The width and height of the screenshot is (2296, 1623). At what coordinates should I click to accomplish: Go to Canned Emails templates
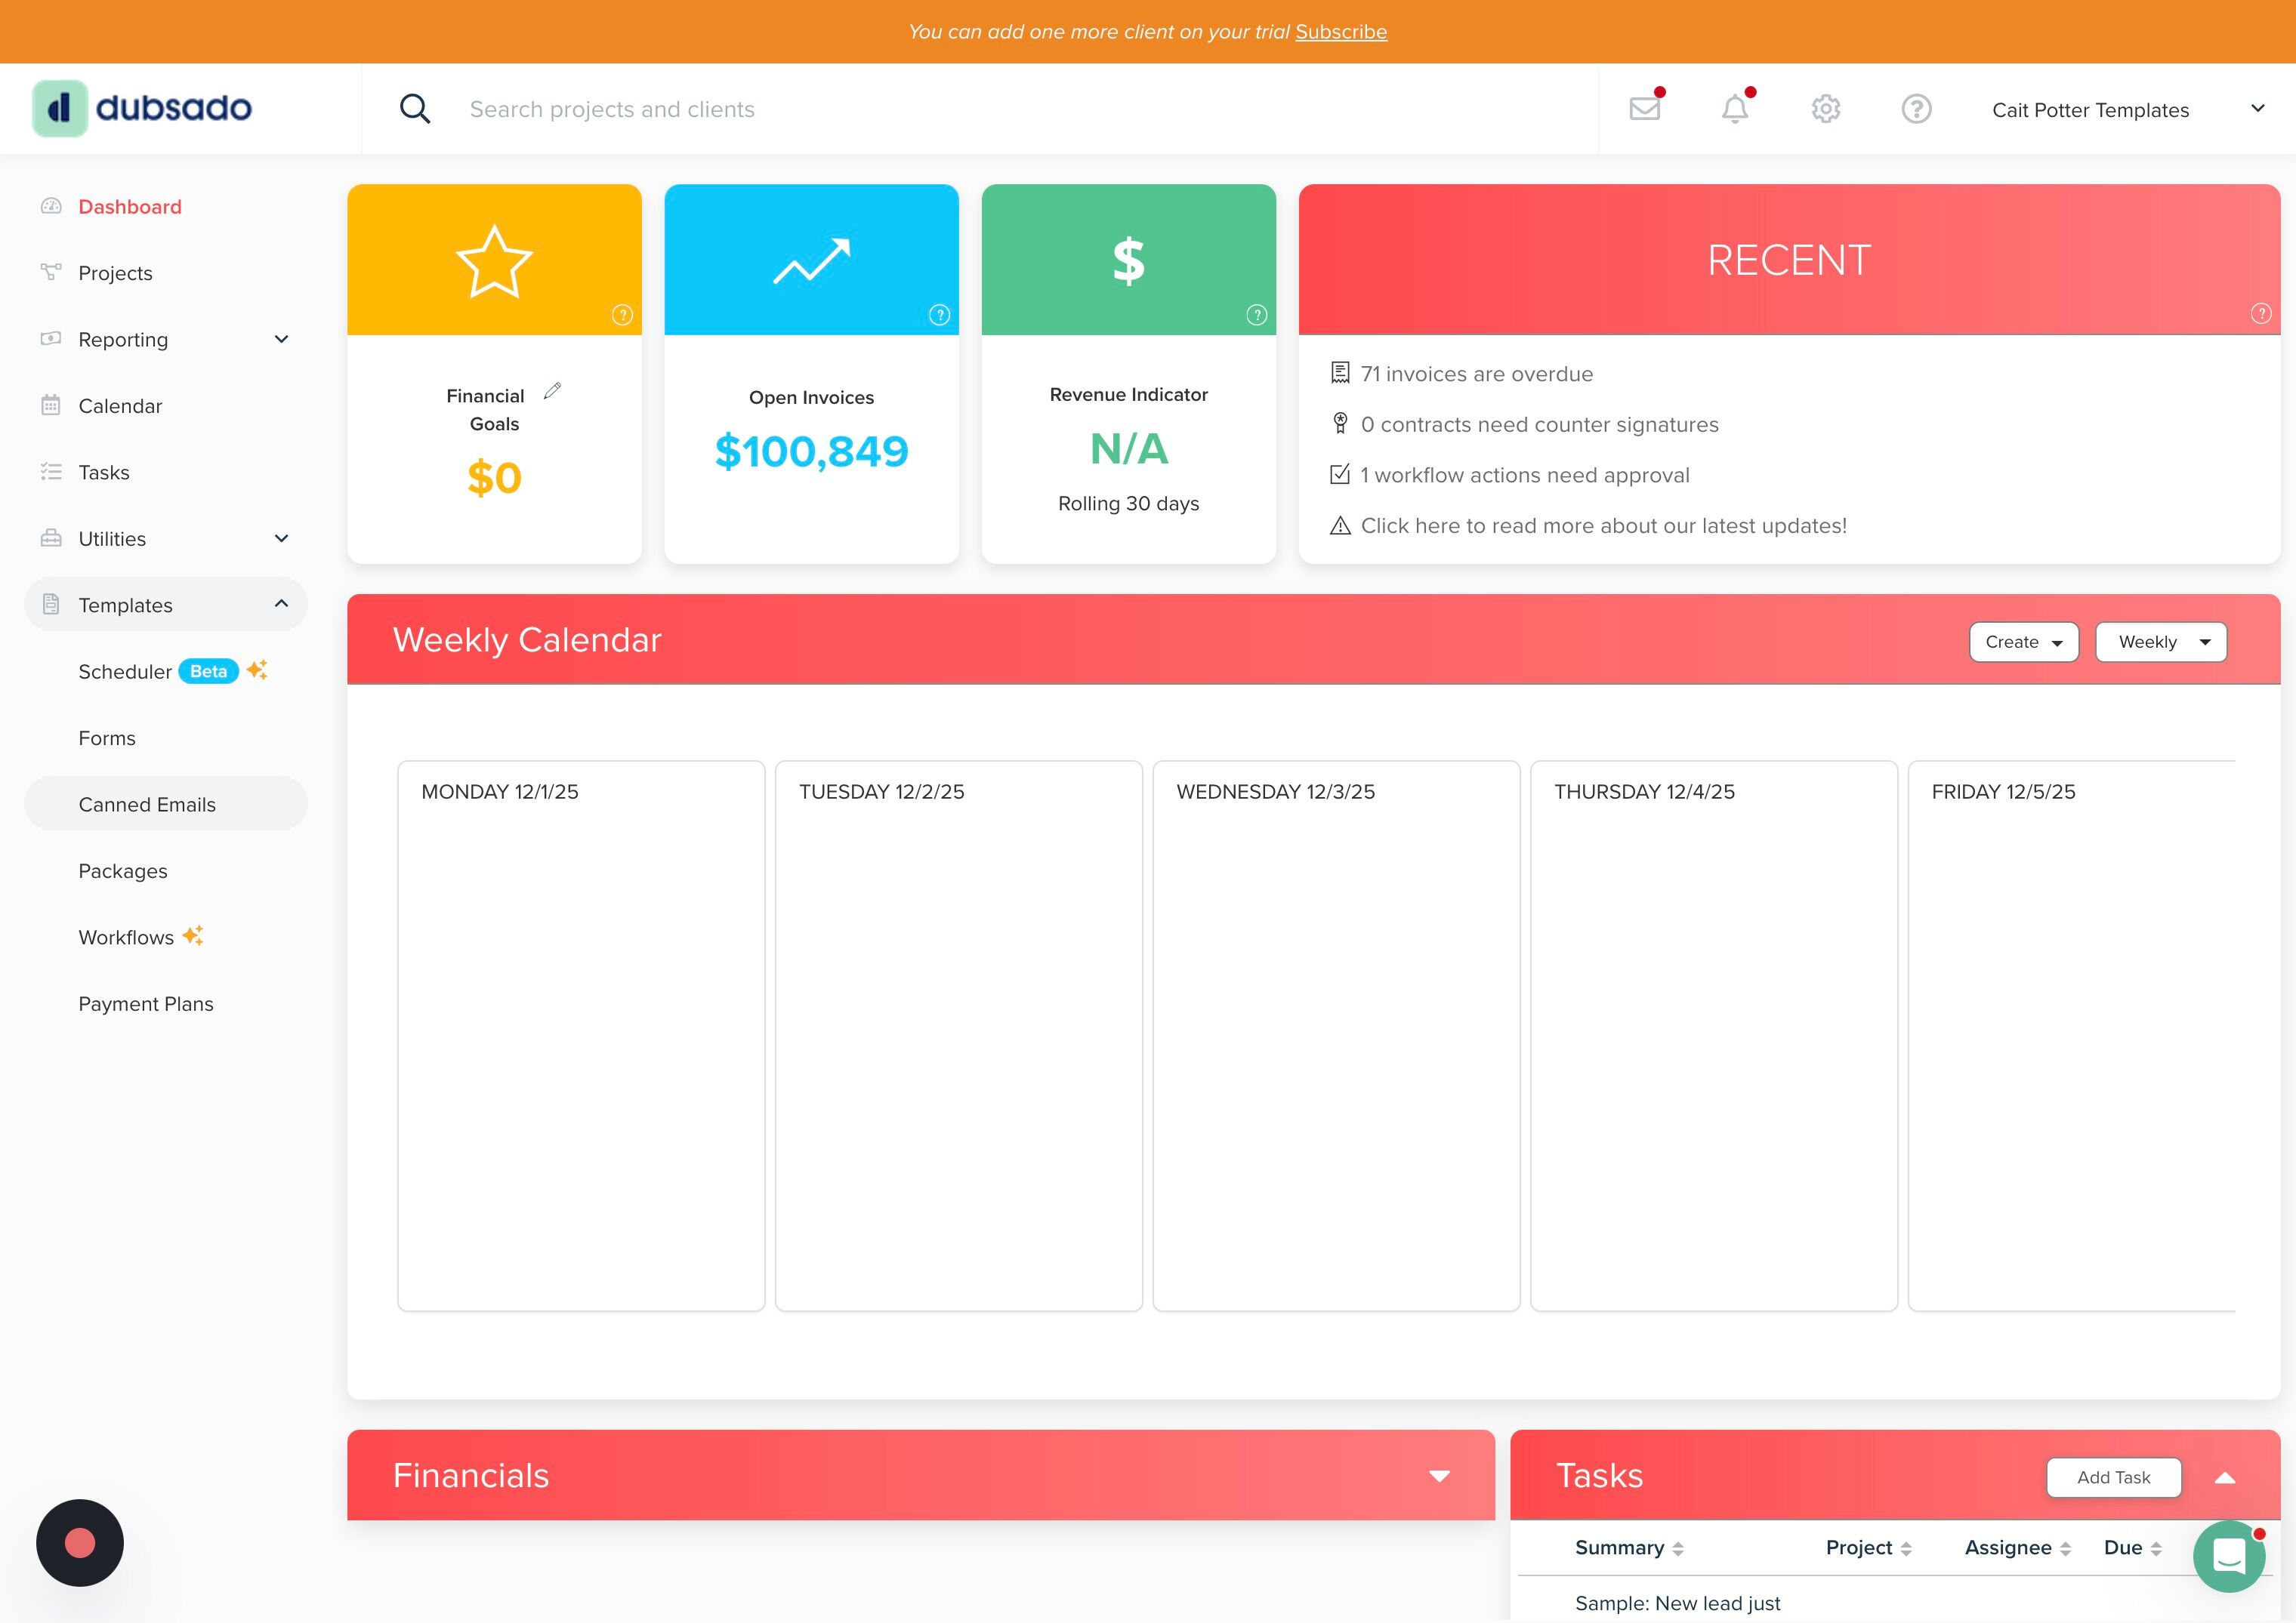click(x=147, y=805)
